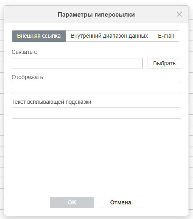This screenshot has width=193, height=219.
Task: Choose a file via the Выбрать button
Action: pyautogui.click(x=164, y=63)
